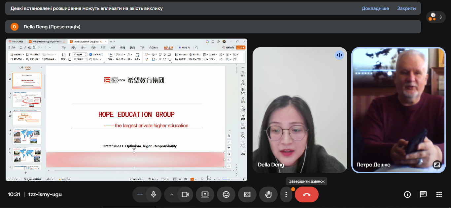
Task: Click the orange 分享 share button
Action: point(241,47)
